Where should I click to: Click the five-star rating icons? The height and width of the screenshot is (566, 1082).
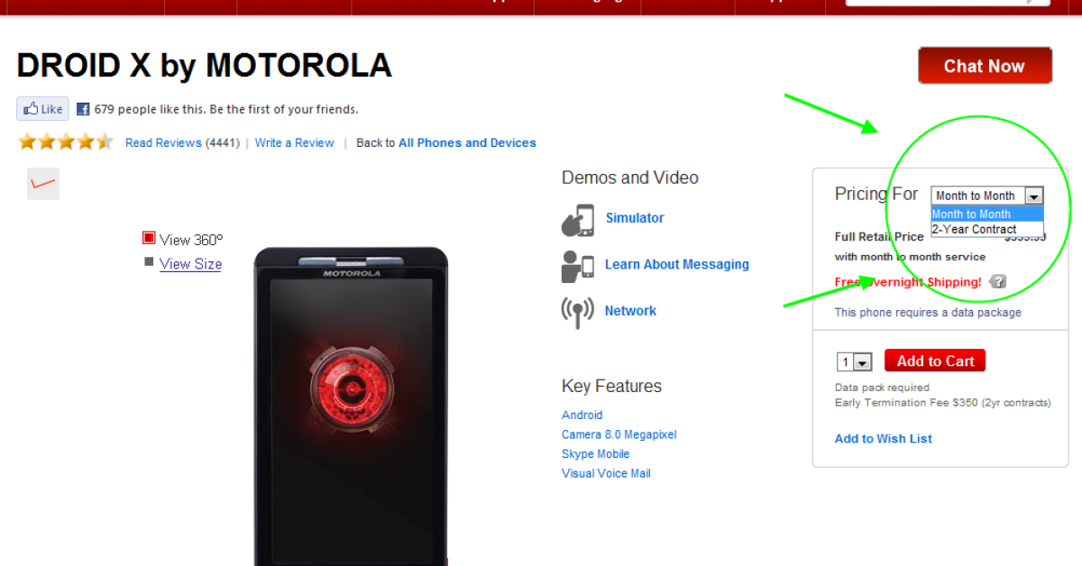coord(66,142)
